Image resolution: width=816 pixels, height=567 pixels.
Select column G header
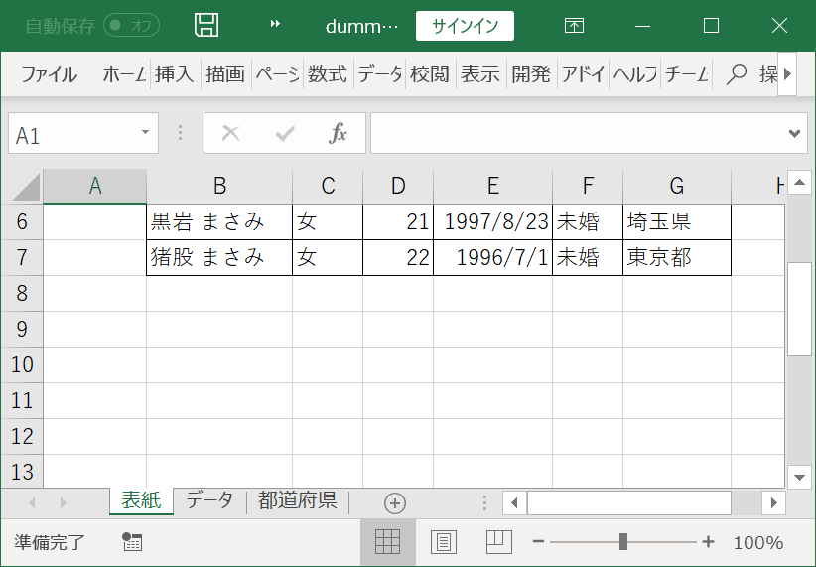tap(677, 186)
